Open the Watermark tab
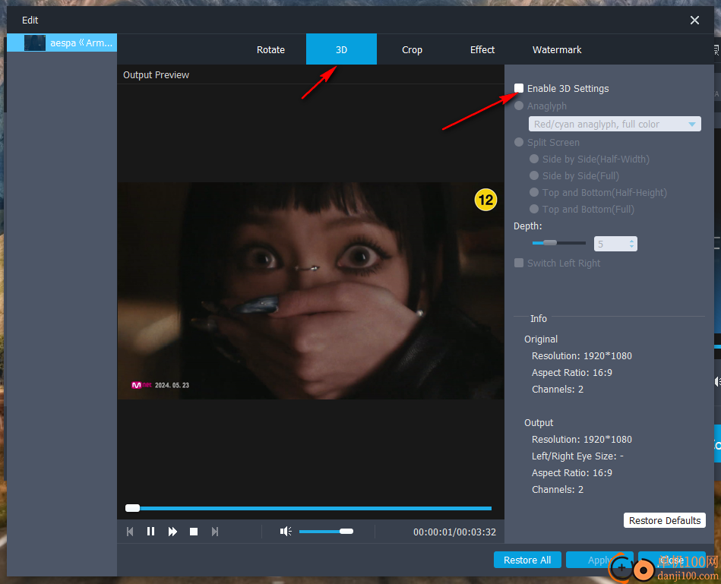The width and height of the screenshot is (721, 584). [x=557, y=49]
